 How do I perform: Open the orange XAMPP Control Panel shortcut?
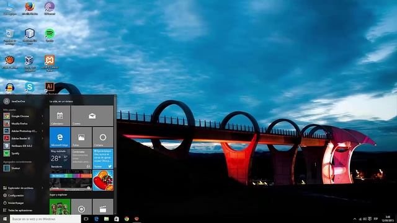[50, 63]
